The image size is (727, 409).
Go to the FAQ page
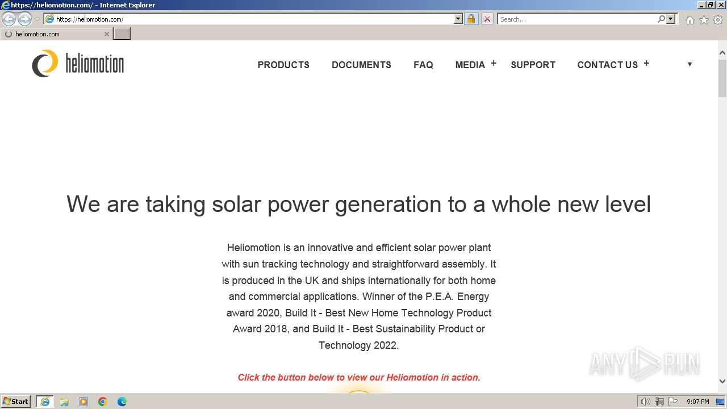(x=423, y=65)
